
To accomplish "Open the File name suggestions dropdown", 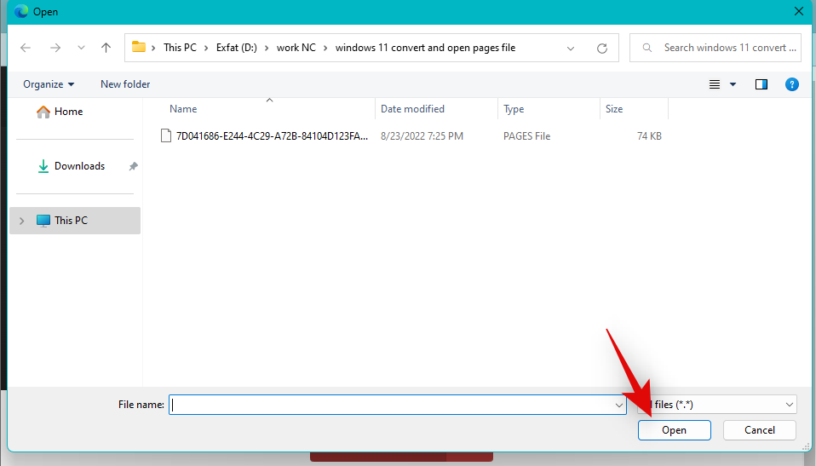I will (619, 406).
